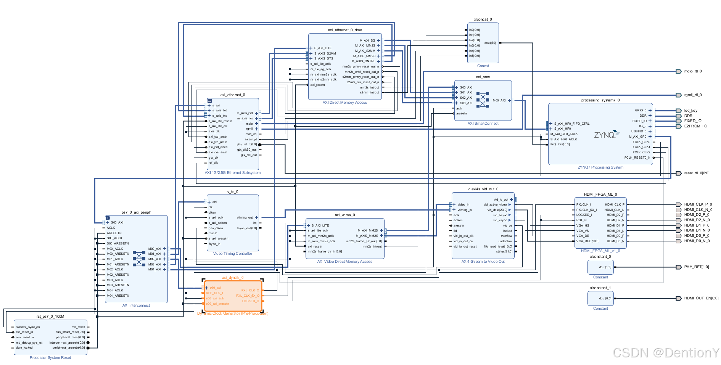Viewport: 721px width, 365px height.
Task: Click the HDMI_D1_P_0 output port symbol
Action: 678,225
